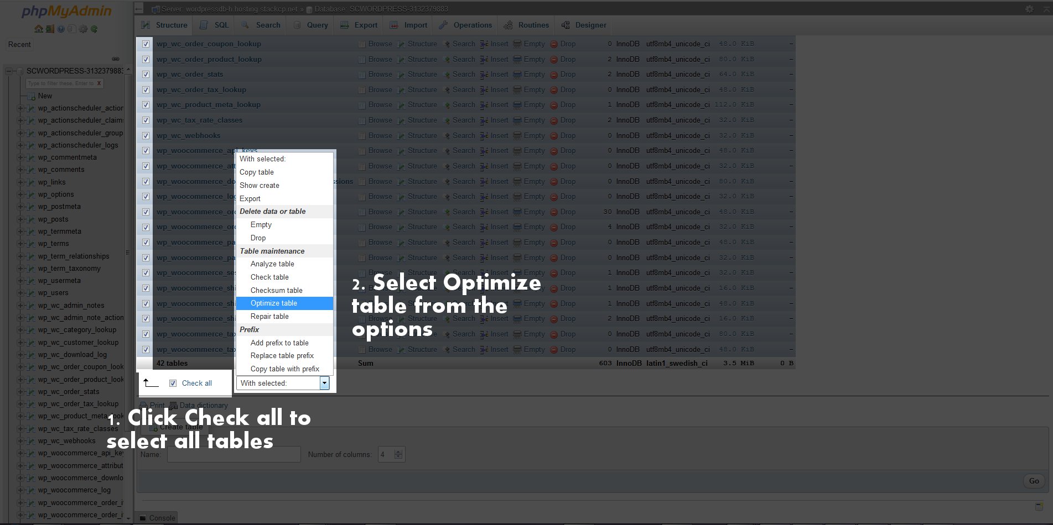Uncheck the wp_wc_order_tax_lookup row checkbox

click(146, 90)
